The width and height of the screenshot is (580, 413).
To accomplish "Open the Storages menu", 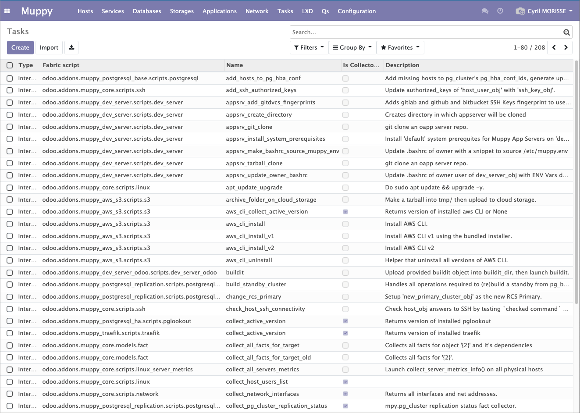I will 182,11.
